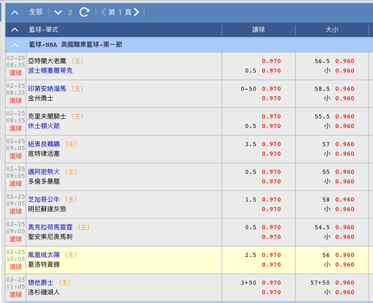Pick 波士頓塞爾蒂克 handicap 0.5 odds 0.970
The image size is (373, 303).
271,71
